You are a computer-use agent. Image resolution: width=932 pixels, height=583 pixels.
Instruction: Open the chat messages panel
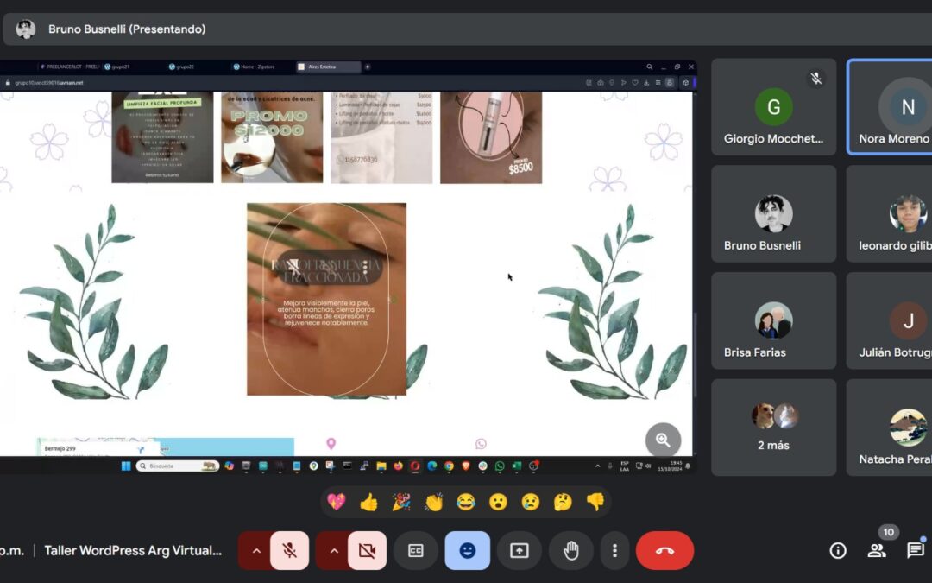pyautogui.click(x=916, y=551)
